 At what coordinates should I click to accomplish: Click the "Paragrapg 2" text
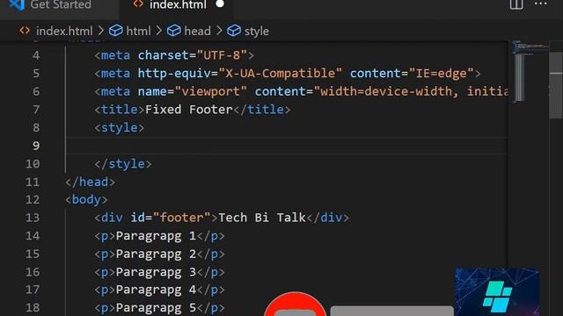coord(156,254)
